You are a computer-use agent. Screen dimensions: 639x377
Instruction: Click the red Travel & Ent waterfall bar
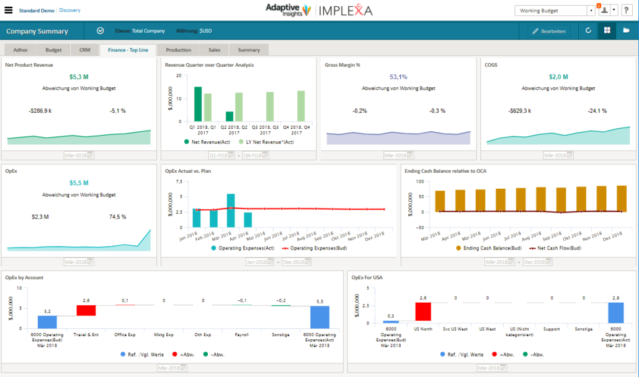click(x=86, y=310)
